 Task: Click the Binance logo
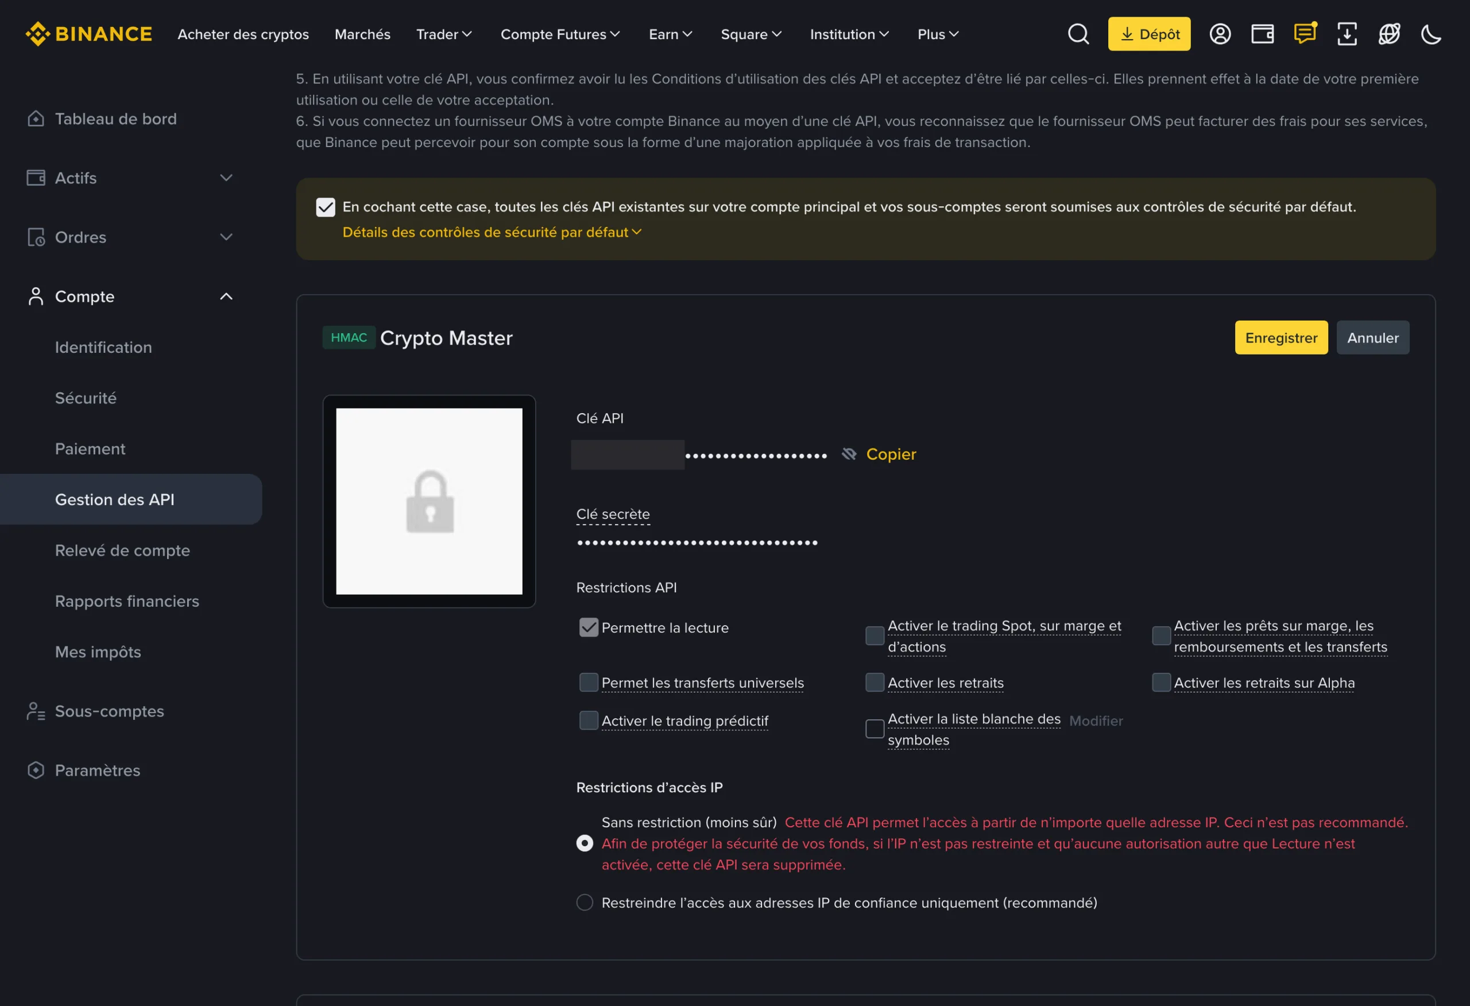coord(88,34)
